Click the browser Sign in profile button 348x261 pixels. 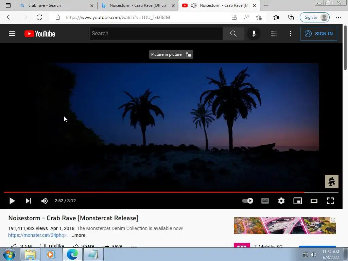click(x=314, y=17)
